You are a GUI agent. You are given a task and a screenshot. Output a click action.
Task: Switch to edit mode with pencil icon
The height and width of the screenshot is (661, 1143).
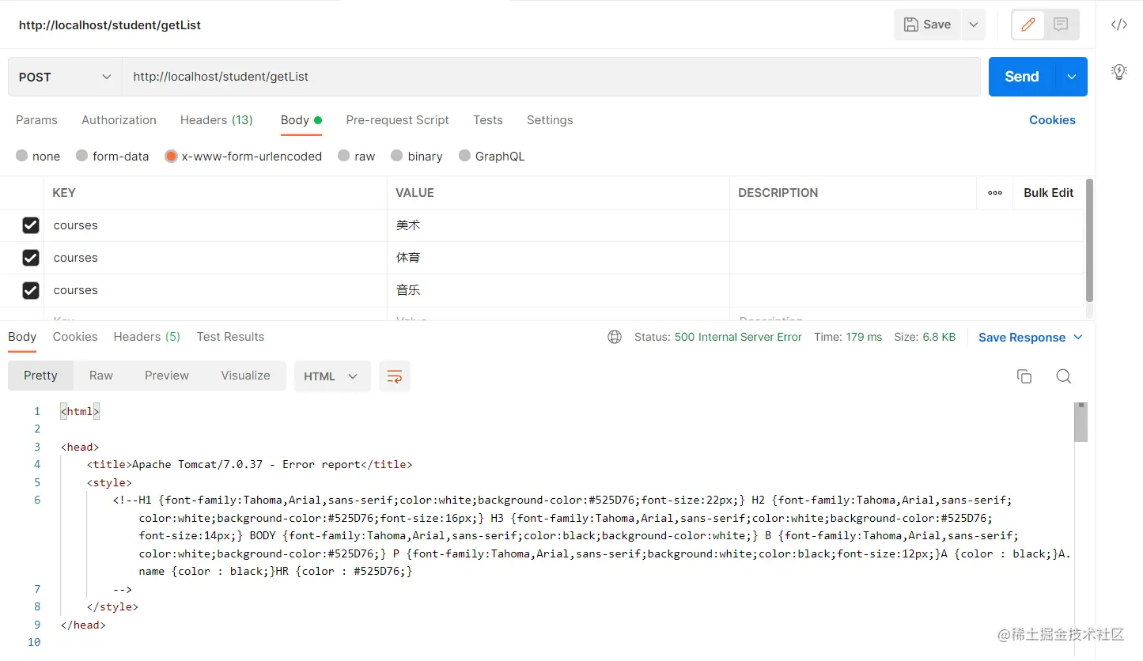tap(1028, 25)
